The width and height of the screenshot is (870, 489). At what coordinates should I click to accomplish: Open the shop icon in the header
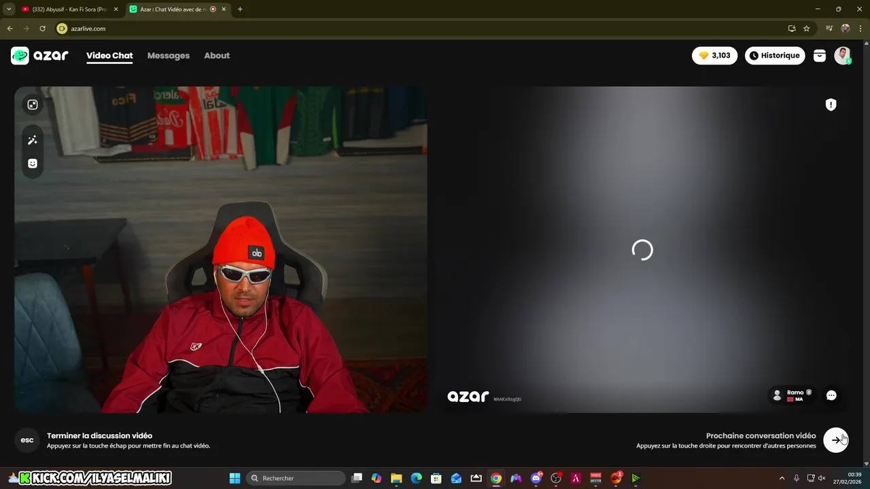(x=820, y=56)
